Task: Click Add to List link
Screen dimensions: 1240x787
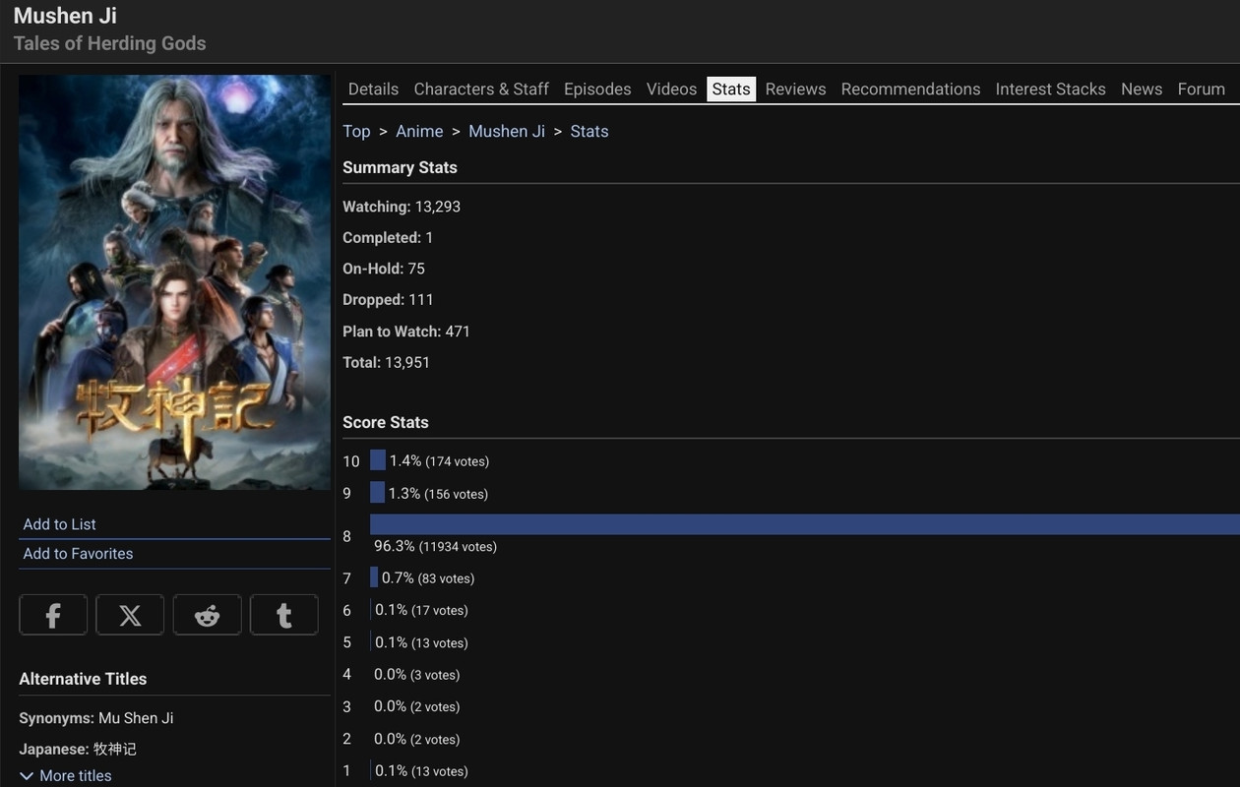Action: [59, 524]
